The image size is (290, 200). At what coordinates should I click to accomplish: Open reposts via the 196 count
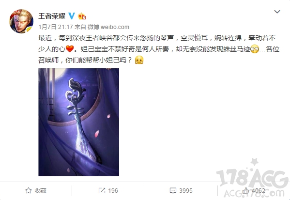113,191
